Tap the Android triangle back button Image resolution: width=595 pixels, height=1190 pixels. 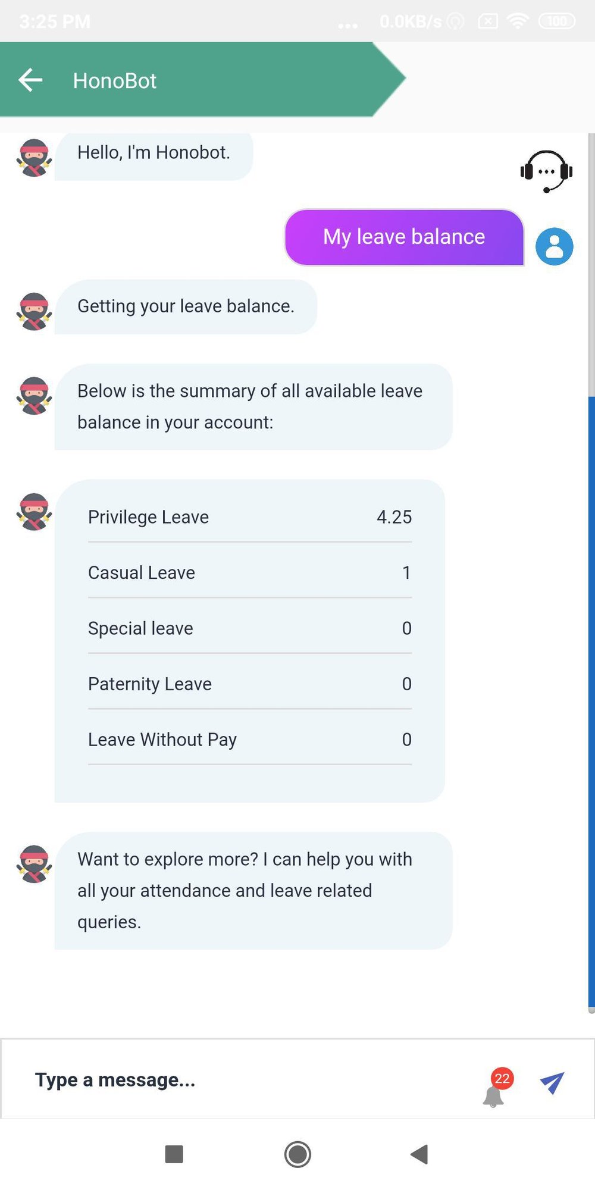[419, 1154]
